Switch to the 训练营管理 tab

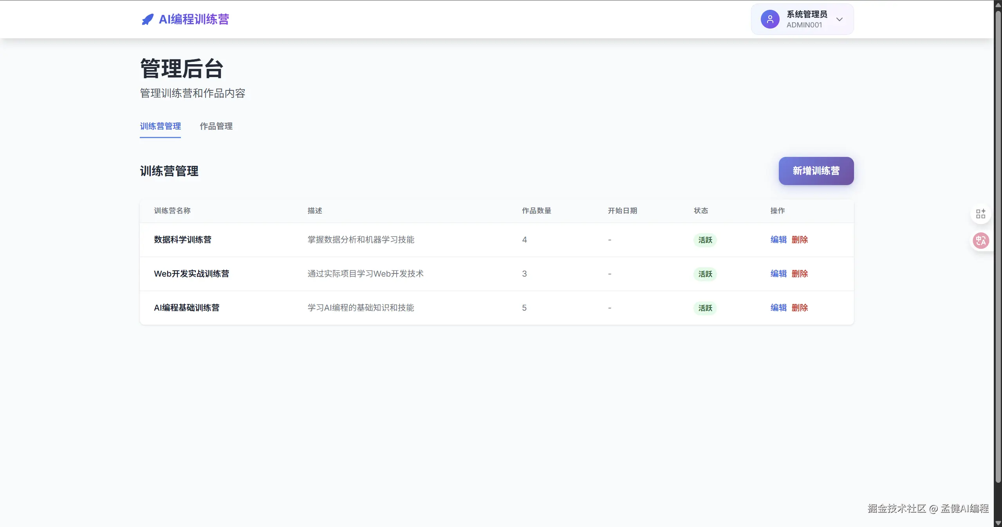click(160, 126)
